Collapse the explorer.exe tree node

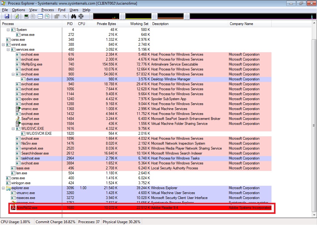click(x=3, y=188)
